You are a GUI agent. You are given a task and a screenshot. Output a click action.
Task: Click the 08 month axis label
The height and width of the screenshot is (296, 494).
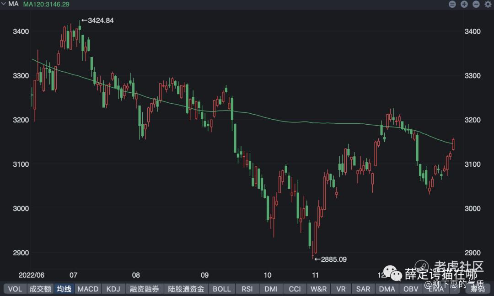136,275
